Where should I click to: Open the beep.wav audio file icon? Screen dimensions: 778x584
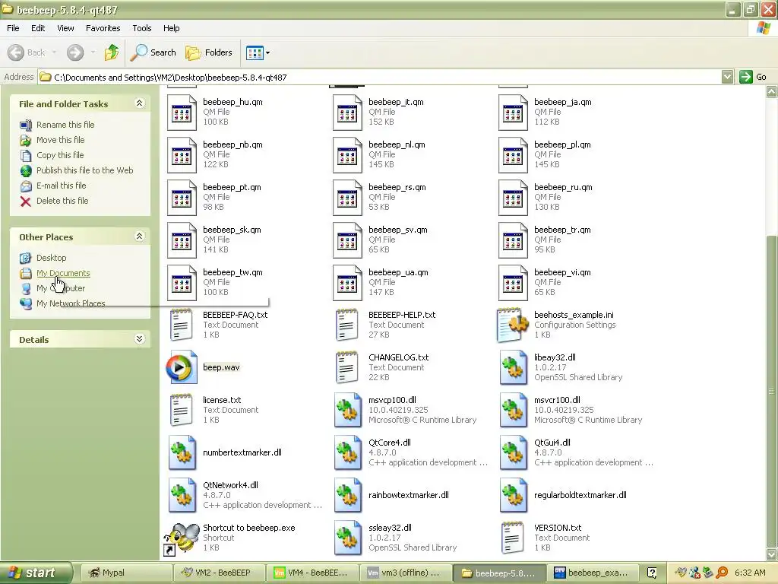[x=182, y=367]
